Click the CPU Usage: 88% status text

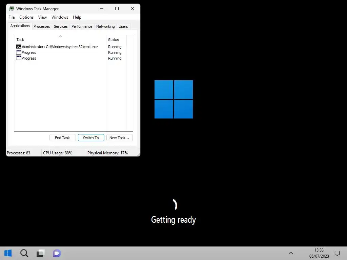pos(58,153)
